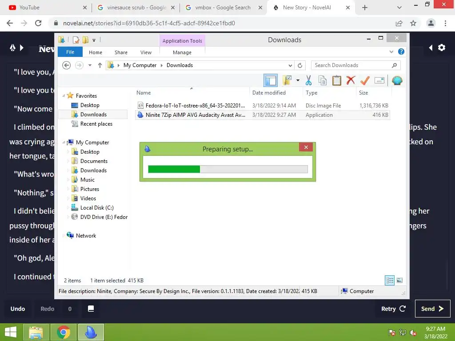Image resolution: width=455 pixels, height=341 pixels.
Task: Open the dropdown arrow beside new folder icon
Action: pyautogui.click(x=298, y=80)
